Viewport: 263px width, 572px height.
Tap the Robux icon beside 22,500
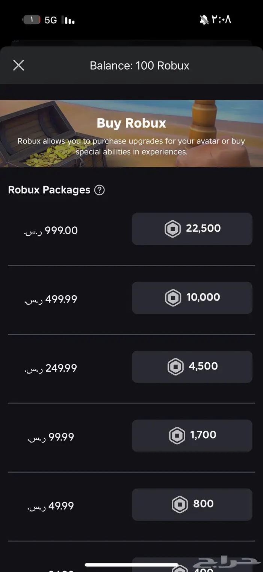point(173,229)
